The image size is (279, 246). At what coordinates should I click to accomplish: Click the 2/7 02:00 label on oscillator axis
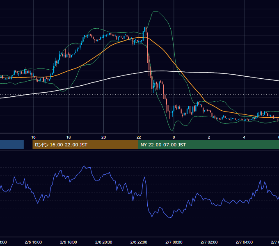click(209, 242)
